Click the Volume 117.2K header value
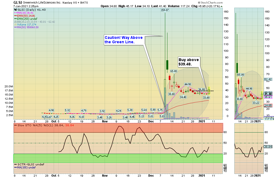Viewport: 274px width, 178px height. point(179,6)
